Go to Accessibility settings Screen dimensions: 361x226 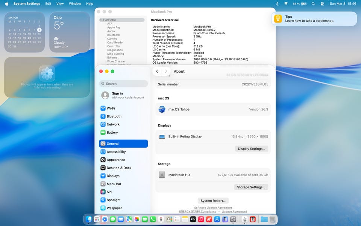point(116,152)
